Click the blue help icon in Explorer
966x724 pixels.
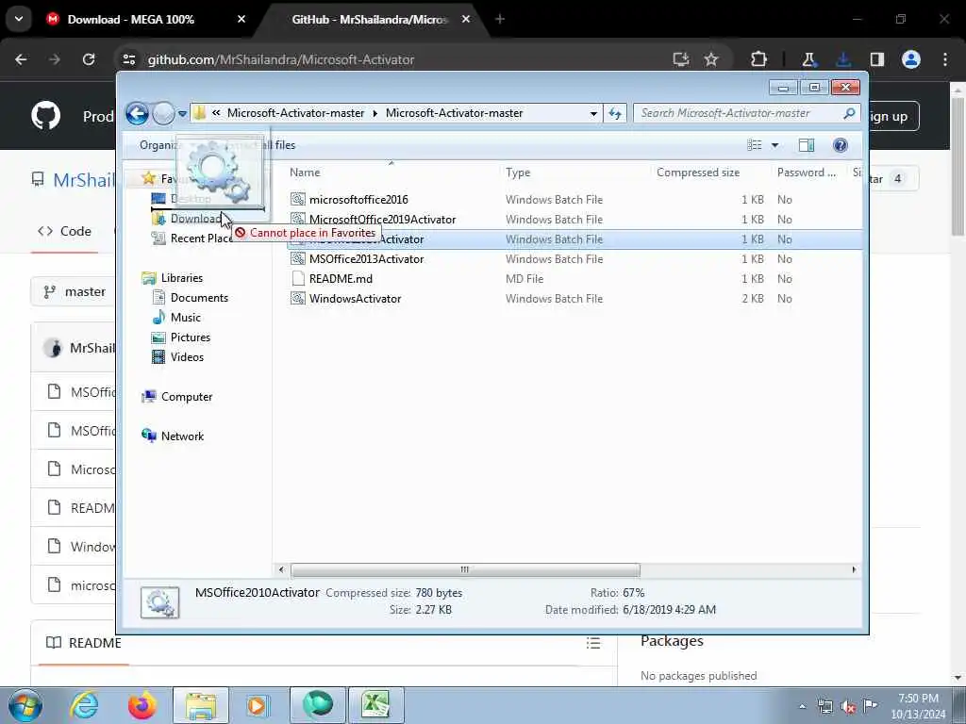[x=841, y=145]
